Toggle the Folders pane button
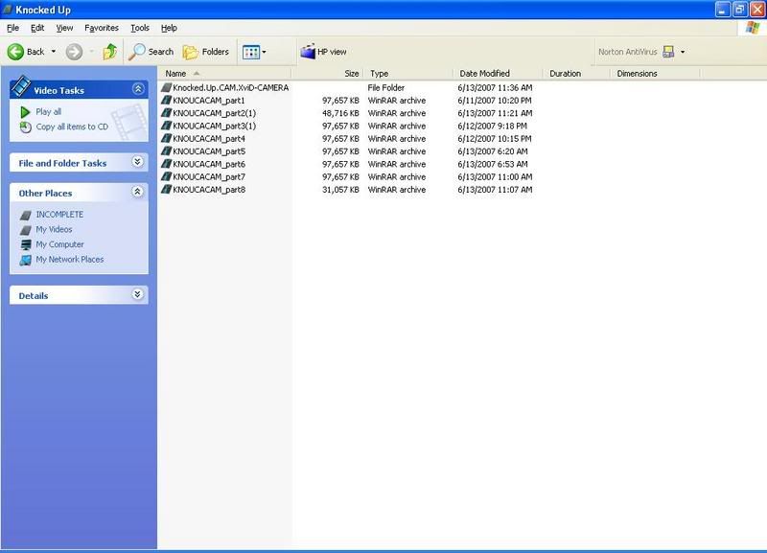The height and width of the screenshot is (553, 767). tap(206, 52)
